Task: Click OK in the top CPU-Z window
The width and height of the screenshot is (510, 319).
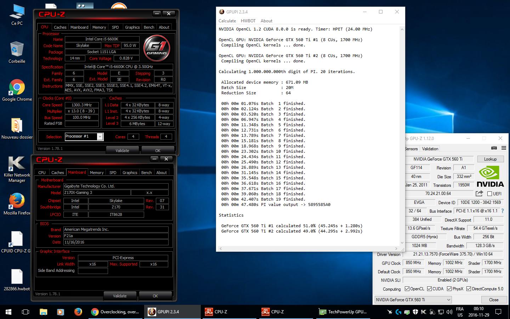Action: point(158,150)
